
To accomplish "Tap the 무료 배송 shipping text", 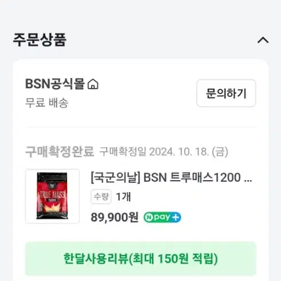I will (x=46, y=103).
